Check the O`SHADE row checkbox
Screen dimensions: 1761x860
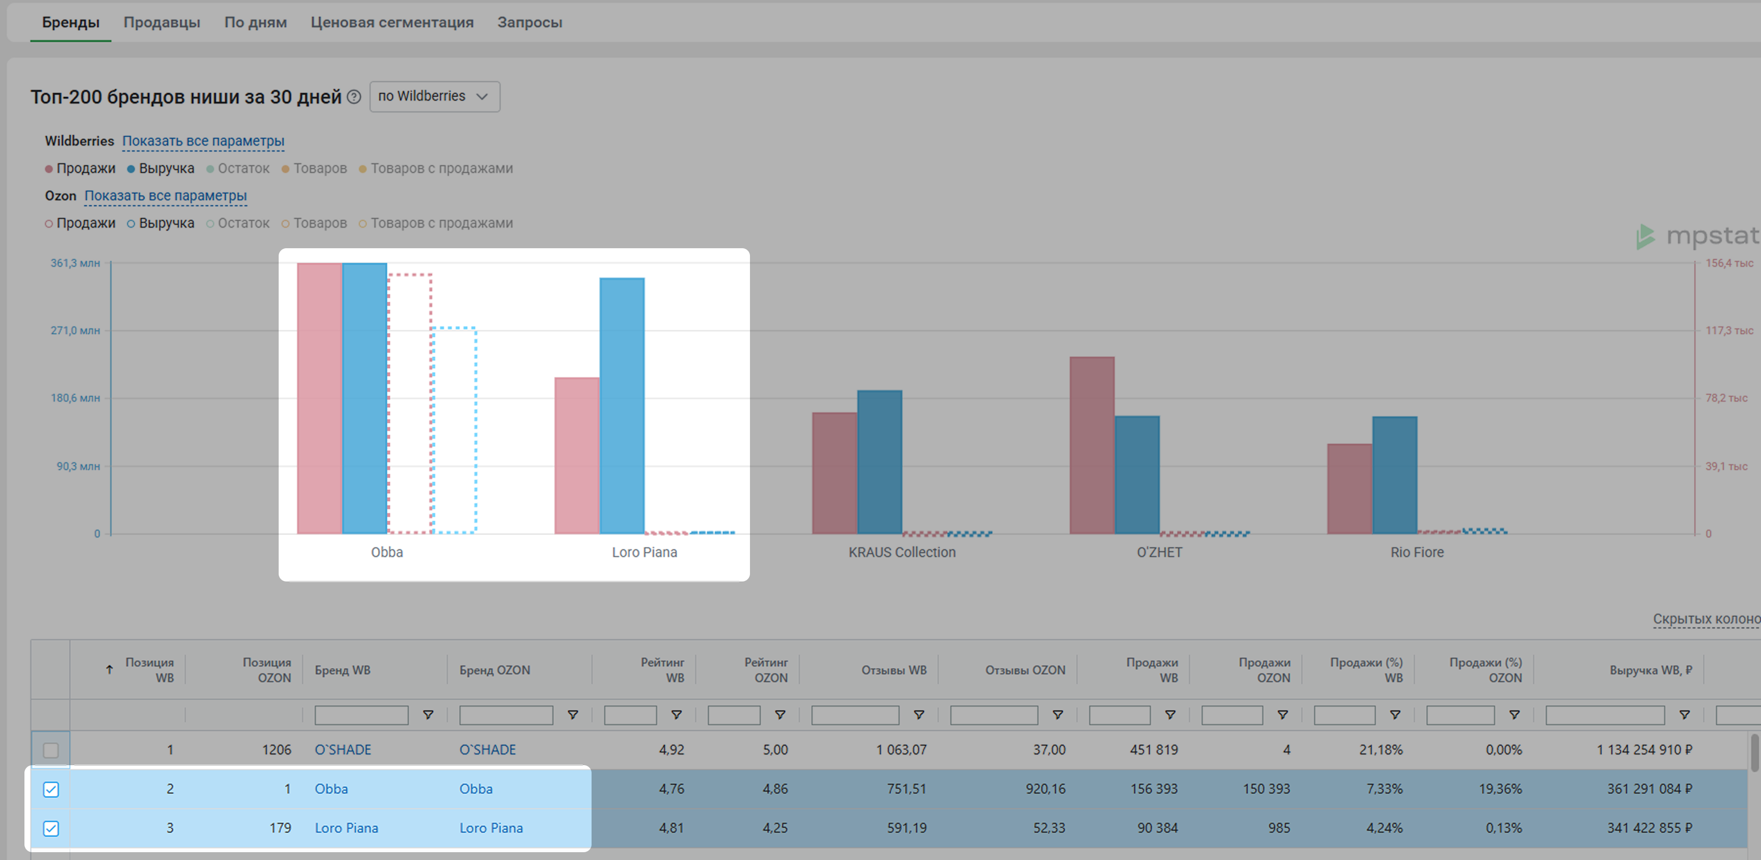point(50,750)
